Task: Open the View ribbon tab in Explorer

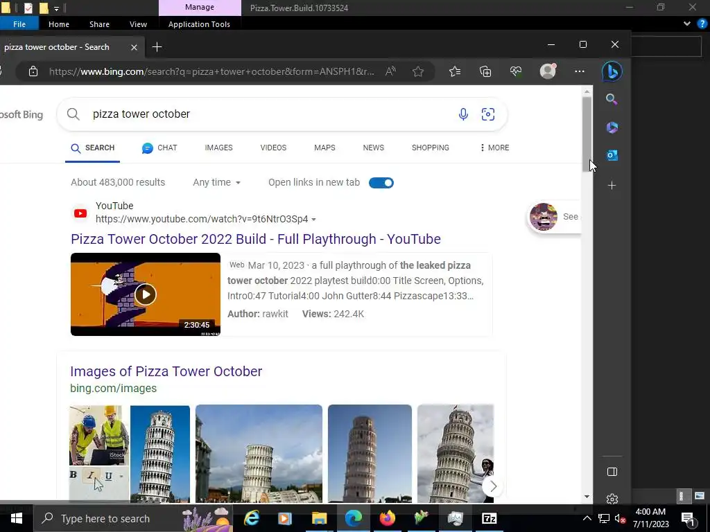Action: pos(138,24)
